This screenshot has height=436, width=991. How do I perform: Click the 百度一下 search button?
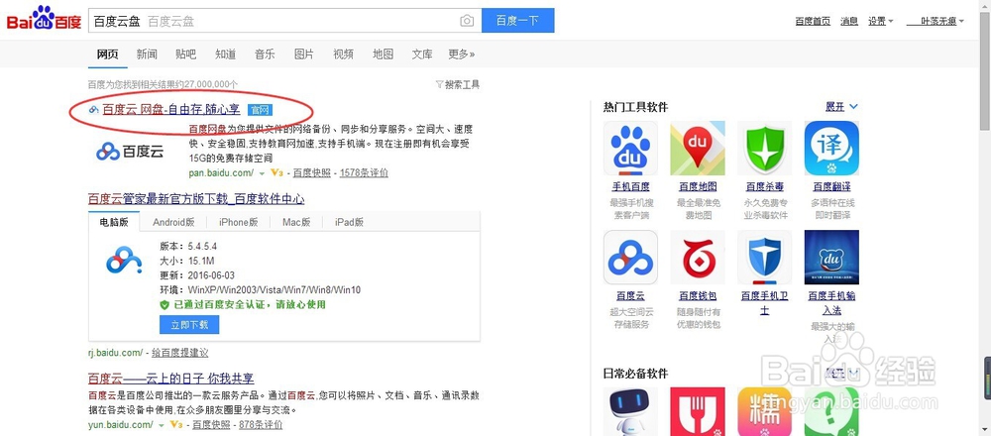click(517, 20)
